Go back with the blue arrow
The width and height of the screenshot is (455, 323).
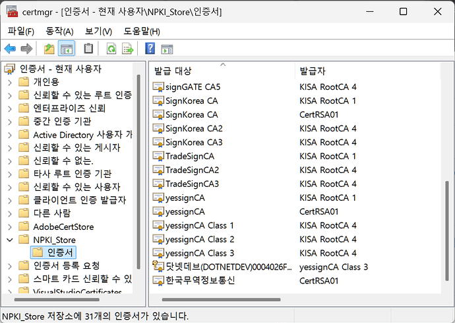(x=10, y=49)
